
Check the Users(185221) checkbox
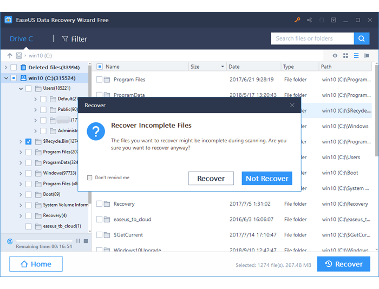coord(28,88)
